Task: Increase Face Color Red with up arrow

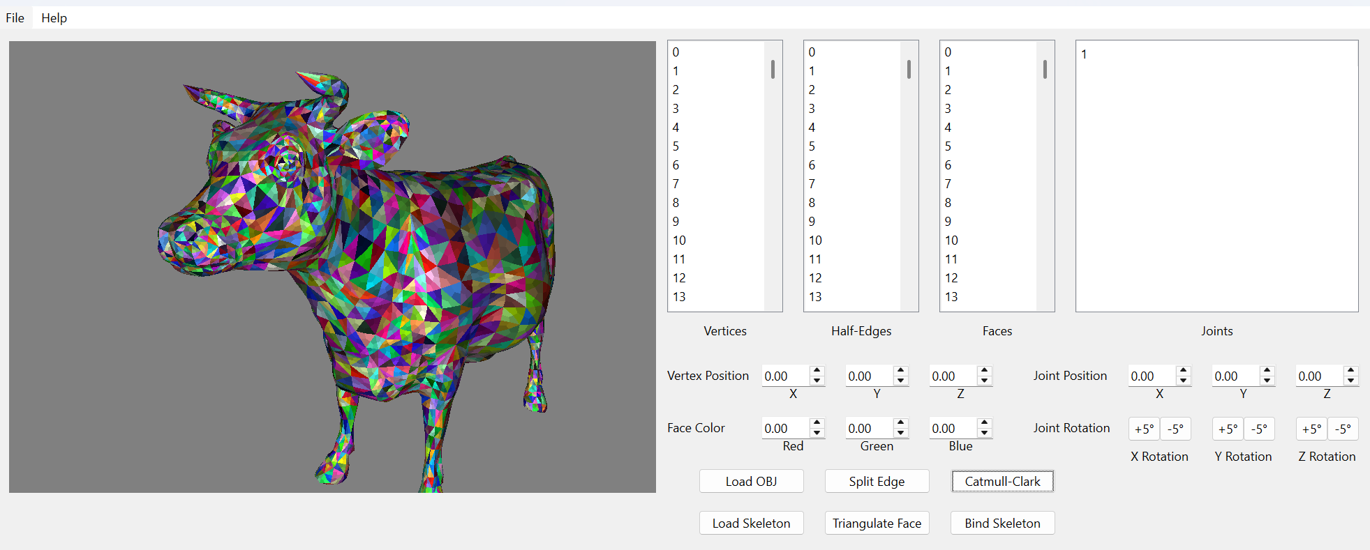Action: coord(817,423)
